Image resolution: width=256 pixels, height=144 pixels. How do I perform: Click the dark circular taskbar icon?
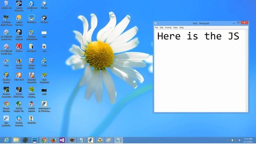pyautogui.click(x=25, y=140)
